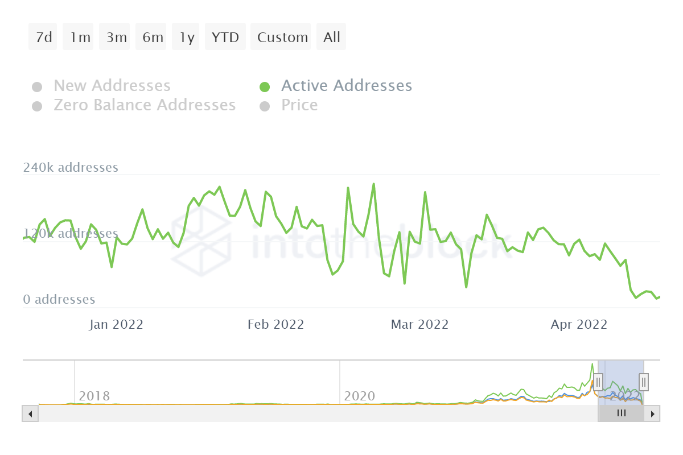Image resolution: width=683 pixels, height=455 pixels.
Task: Click the left navigator range handle
Action: (x=599, y=382)
